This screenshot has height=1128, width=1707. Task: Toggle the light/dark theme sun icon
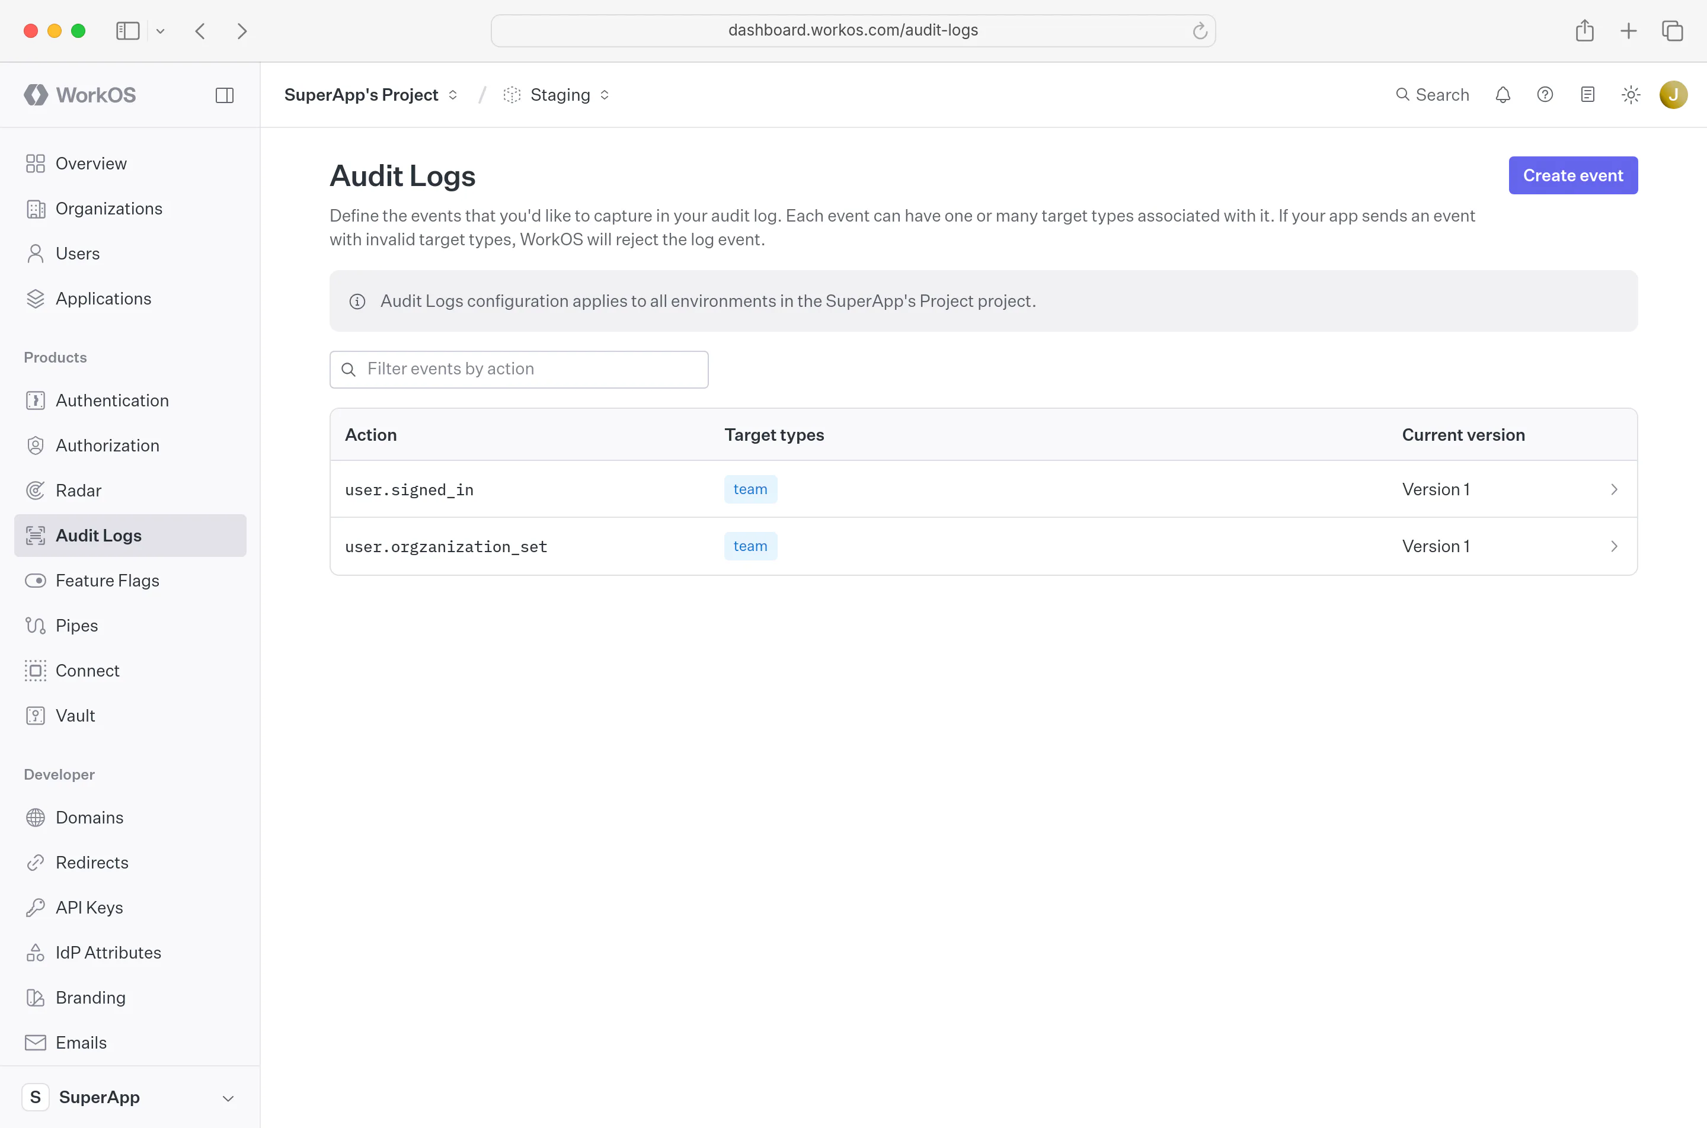tap(1631, 95)
